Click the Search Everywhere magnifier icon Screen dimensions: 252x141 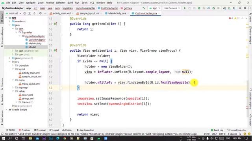pyautogui.click(x=240, y=8)
